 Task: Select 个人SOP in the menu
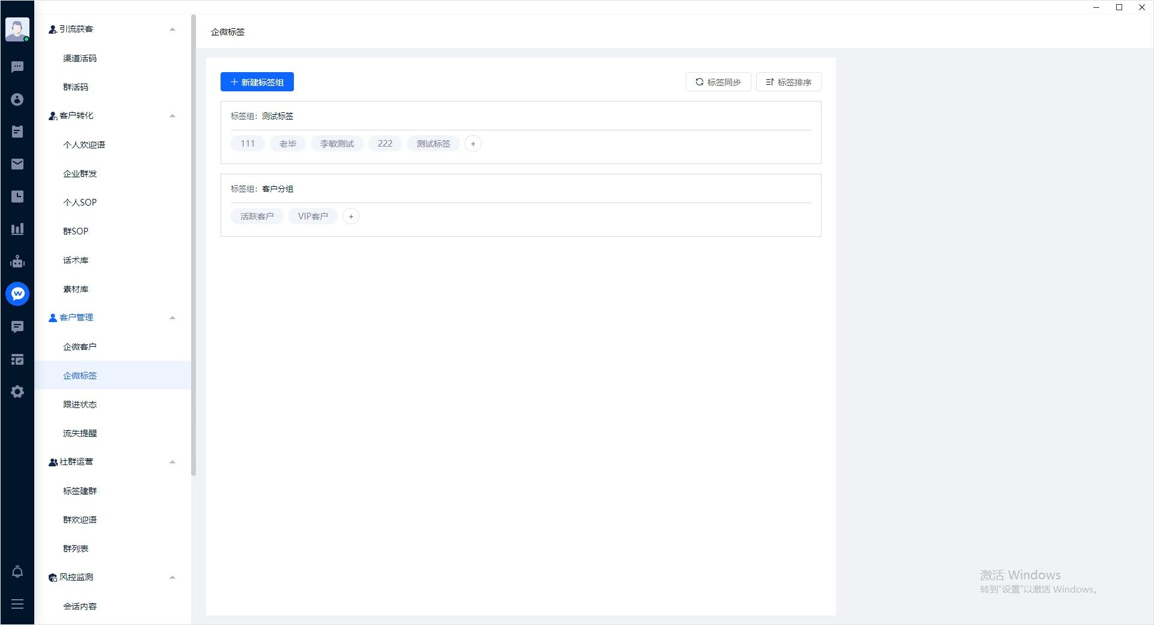tap(80, 203)
